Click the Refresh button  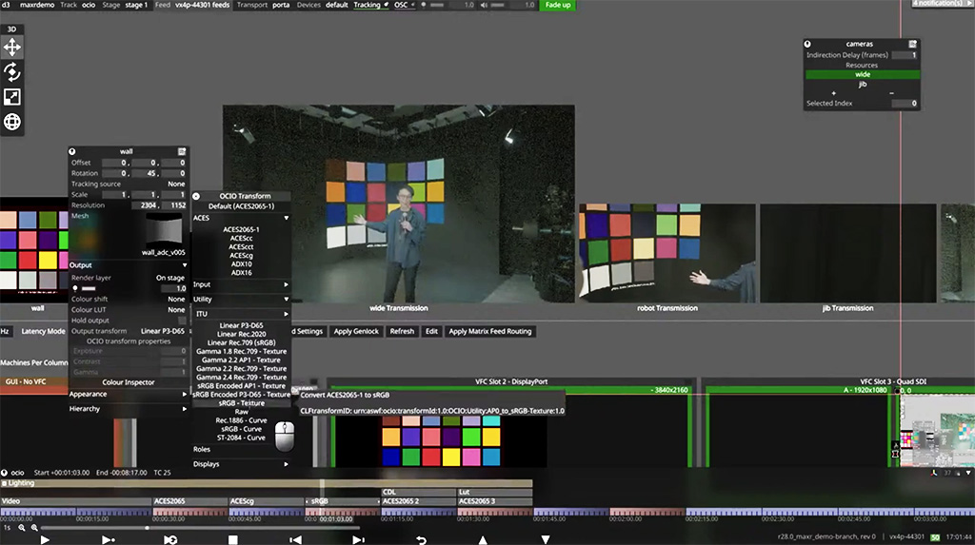click(x=402, y=331)
